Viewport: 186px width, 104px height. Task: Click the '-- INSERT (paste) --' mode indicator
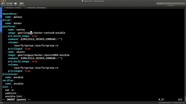coord(16,100)
